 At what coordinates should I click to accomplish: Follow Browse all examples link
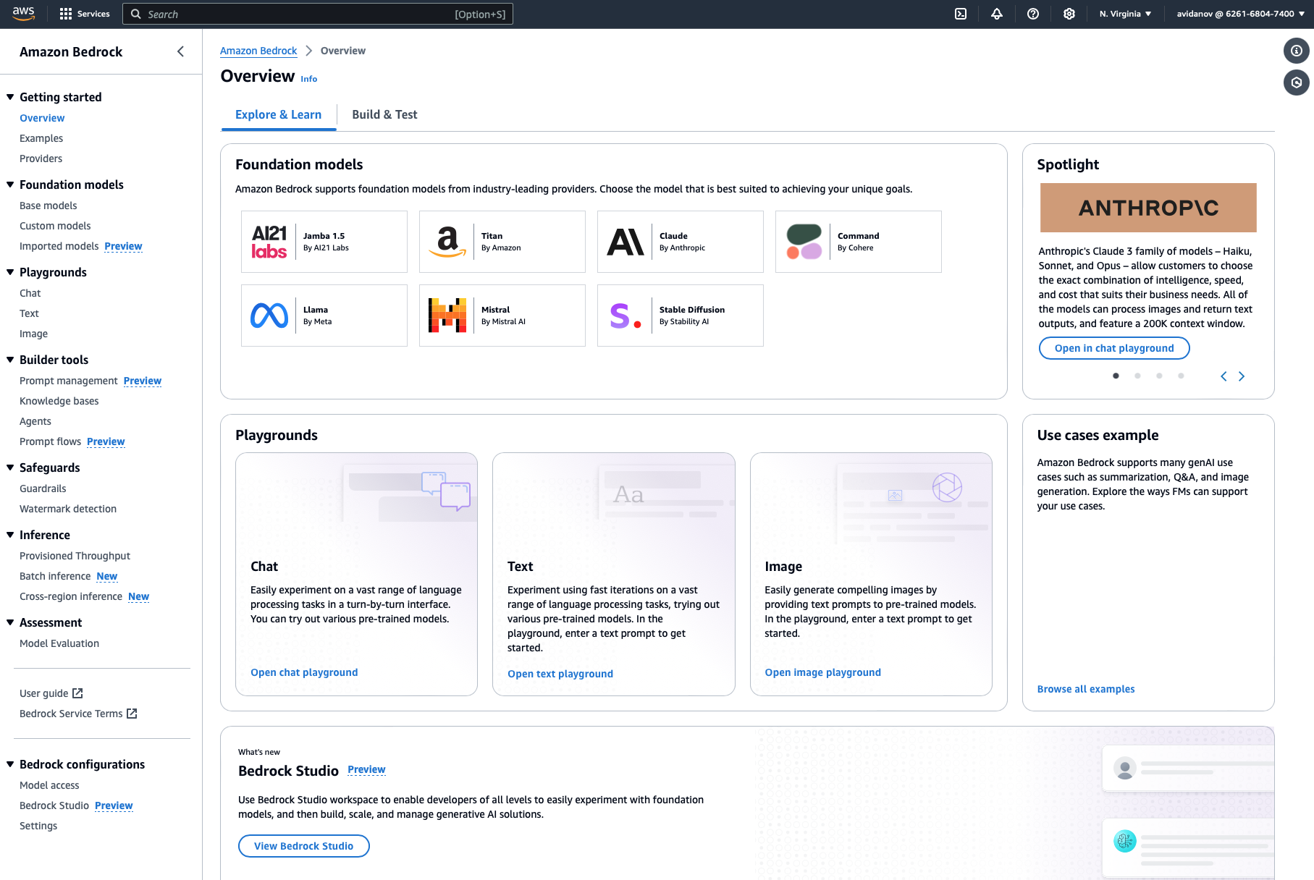1086,689
